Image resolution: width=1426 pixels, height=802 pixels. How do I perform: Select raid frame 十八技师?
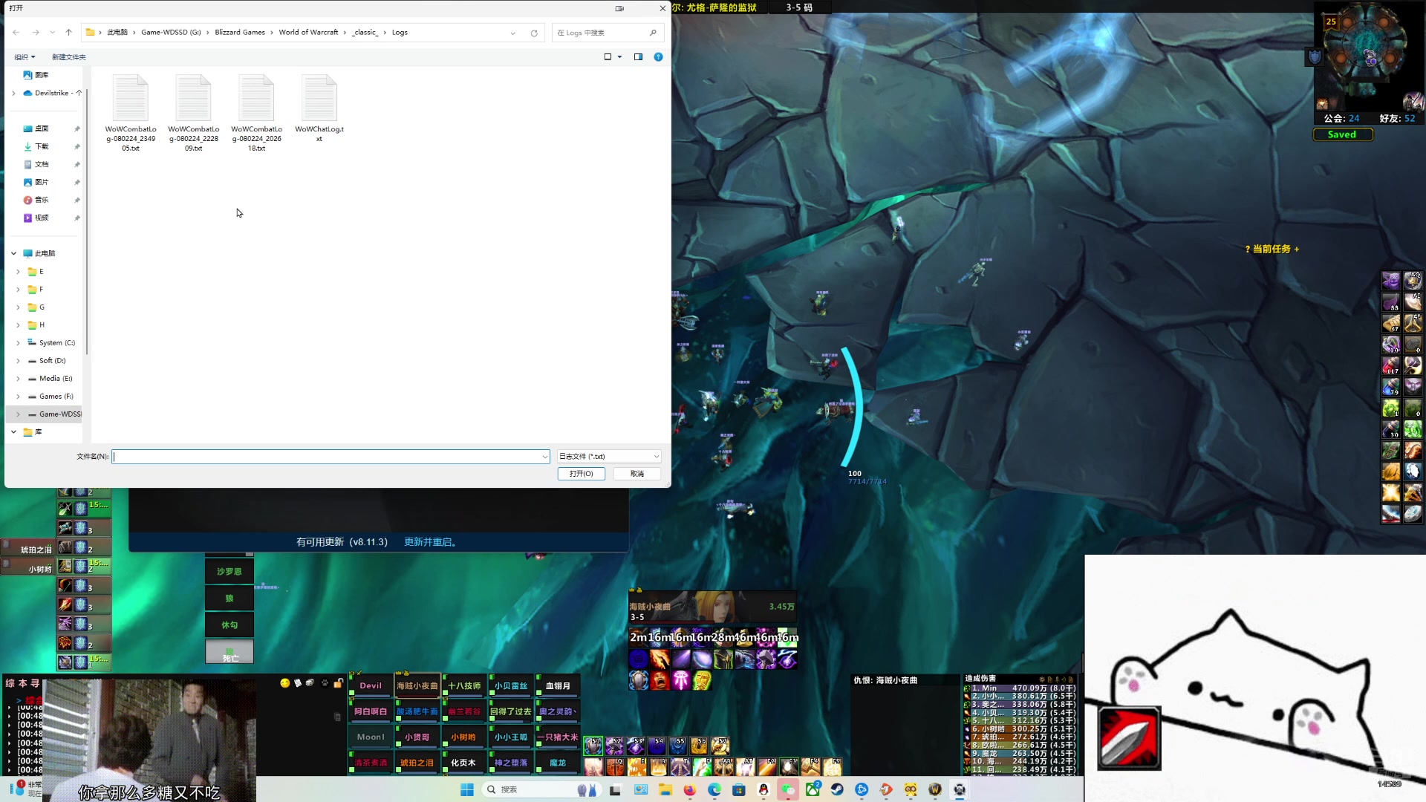point(464,685)
